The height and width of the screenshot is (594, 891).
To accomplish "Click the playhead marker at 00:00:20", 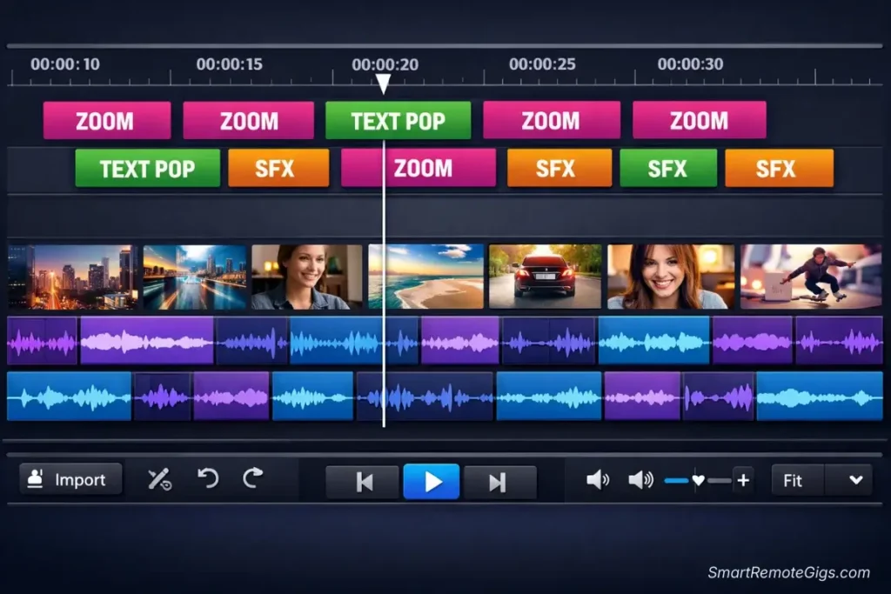I will 384,83.
